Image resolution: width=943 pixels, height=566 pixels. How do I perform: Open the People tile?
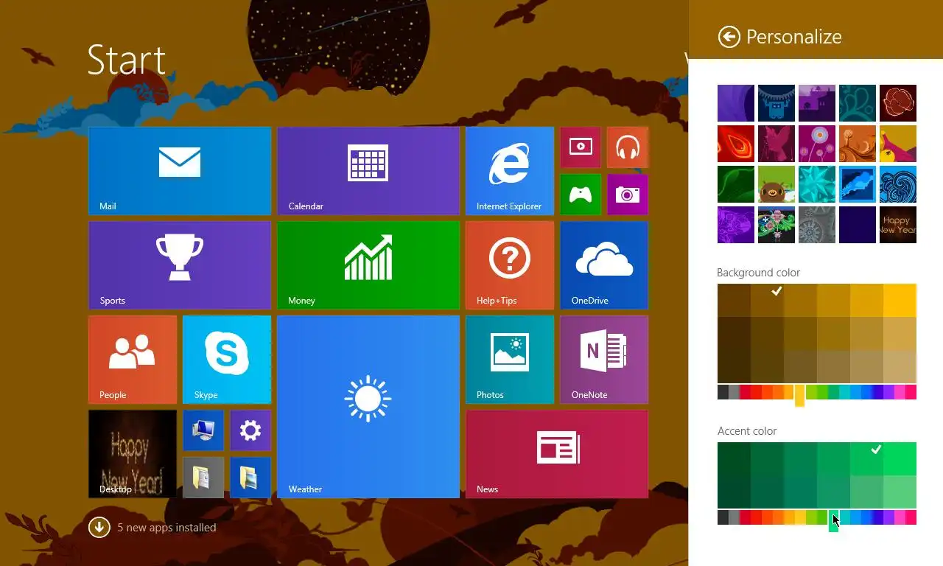pos(133,360)
